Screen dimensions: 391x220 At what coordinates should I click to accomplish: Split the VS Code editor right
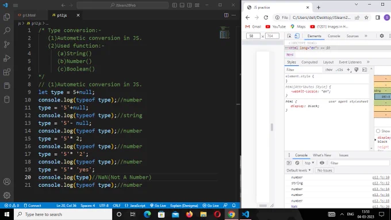(226, 15)
